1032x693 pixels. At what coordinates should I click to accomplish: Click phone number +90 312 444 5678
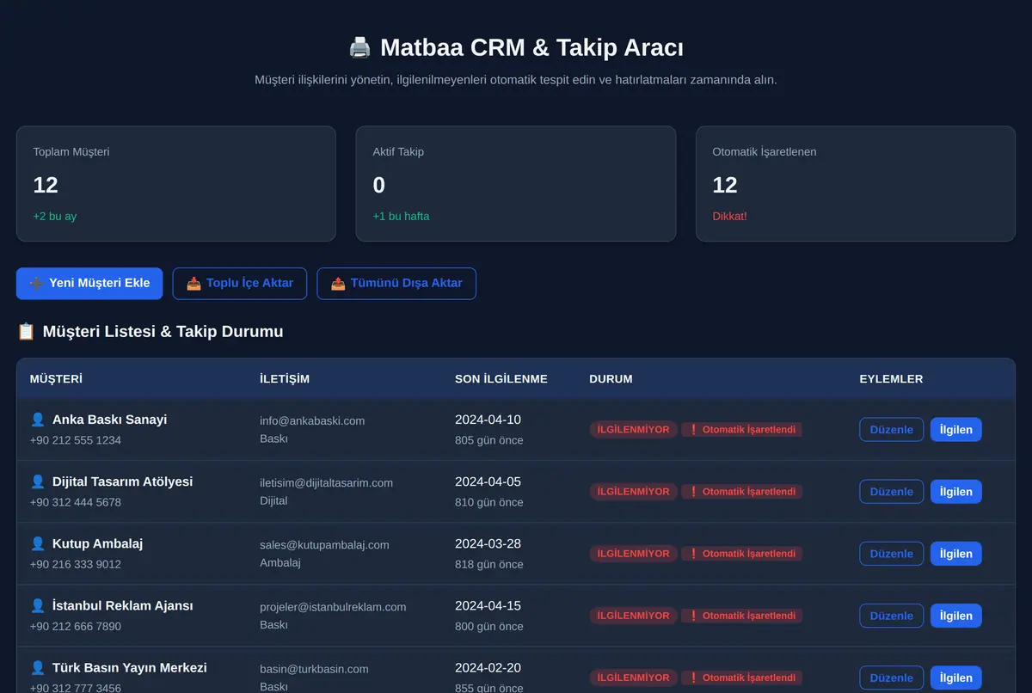76,502
